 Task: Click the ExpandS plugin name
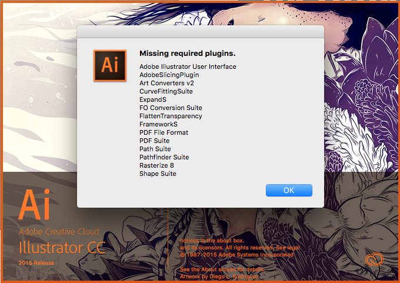(153, 99)
